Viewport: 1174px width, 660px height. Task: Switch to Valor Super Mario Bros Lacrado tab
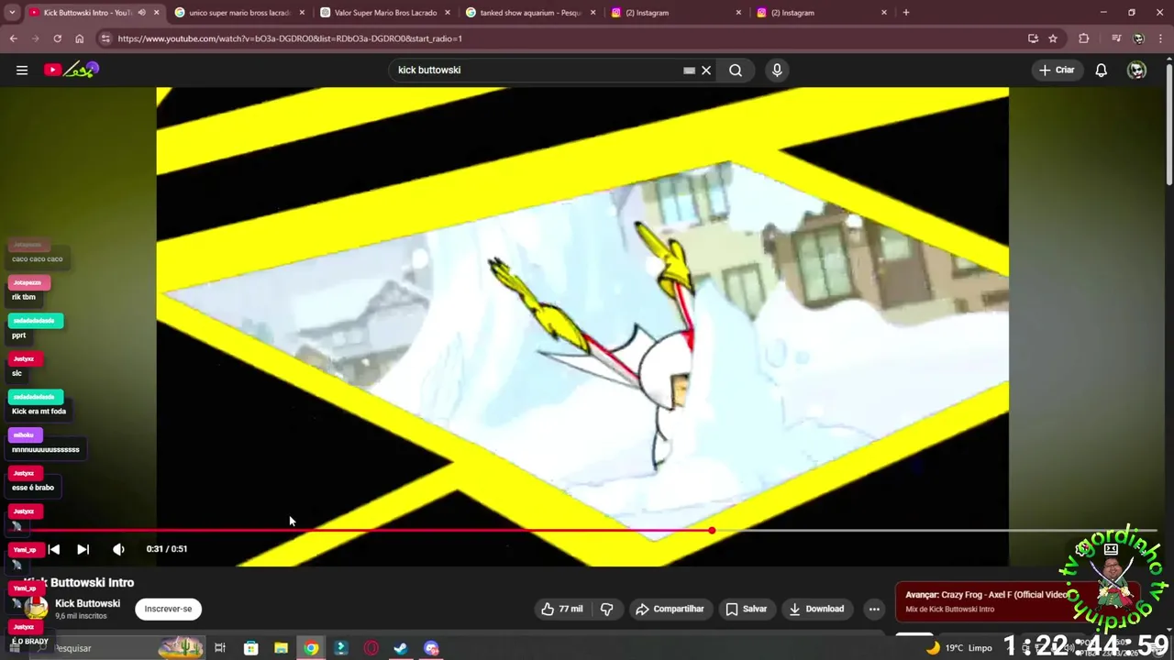(384, 13)
